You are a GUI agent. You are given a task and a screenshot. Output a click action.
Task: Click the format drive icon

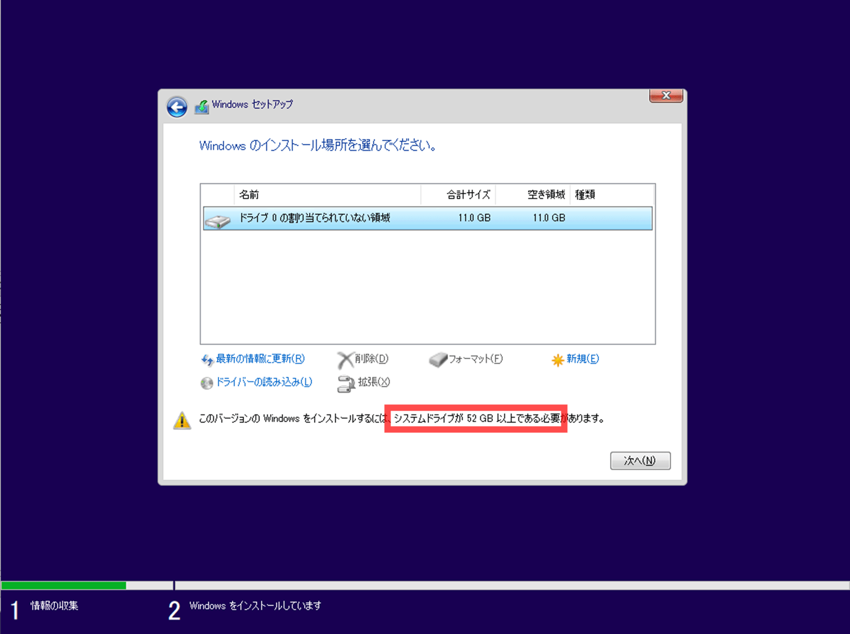(438, 360)
